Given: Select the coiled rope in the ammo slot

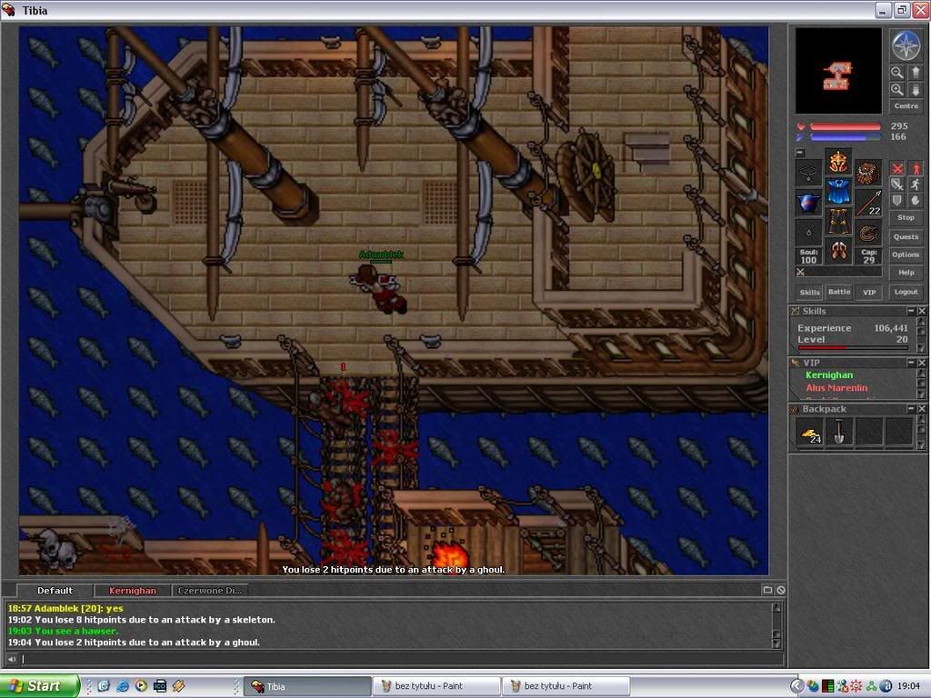Looking at the screenshot, I should click(x=868, y=232).
